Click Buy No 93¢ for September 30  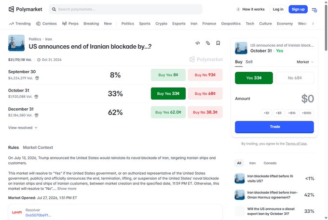(x=205, y=75)
